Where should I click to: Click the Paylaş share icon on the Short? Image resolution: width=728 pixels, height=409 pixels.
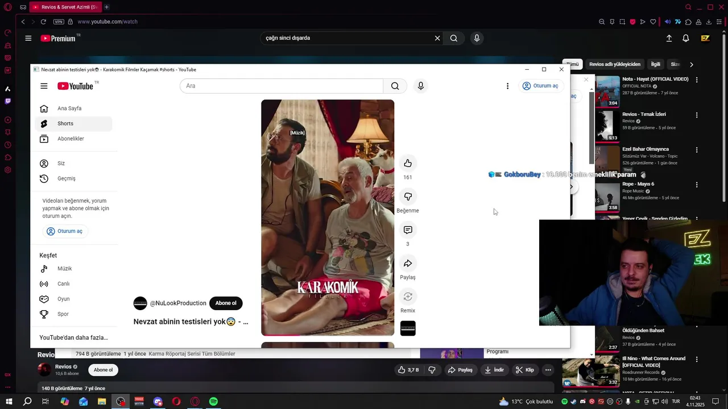(408, 263)
